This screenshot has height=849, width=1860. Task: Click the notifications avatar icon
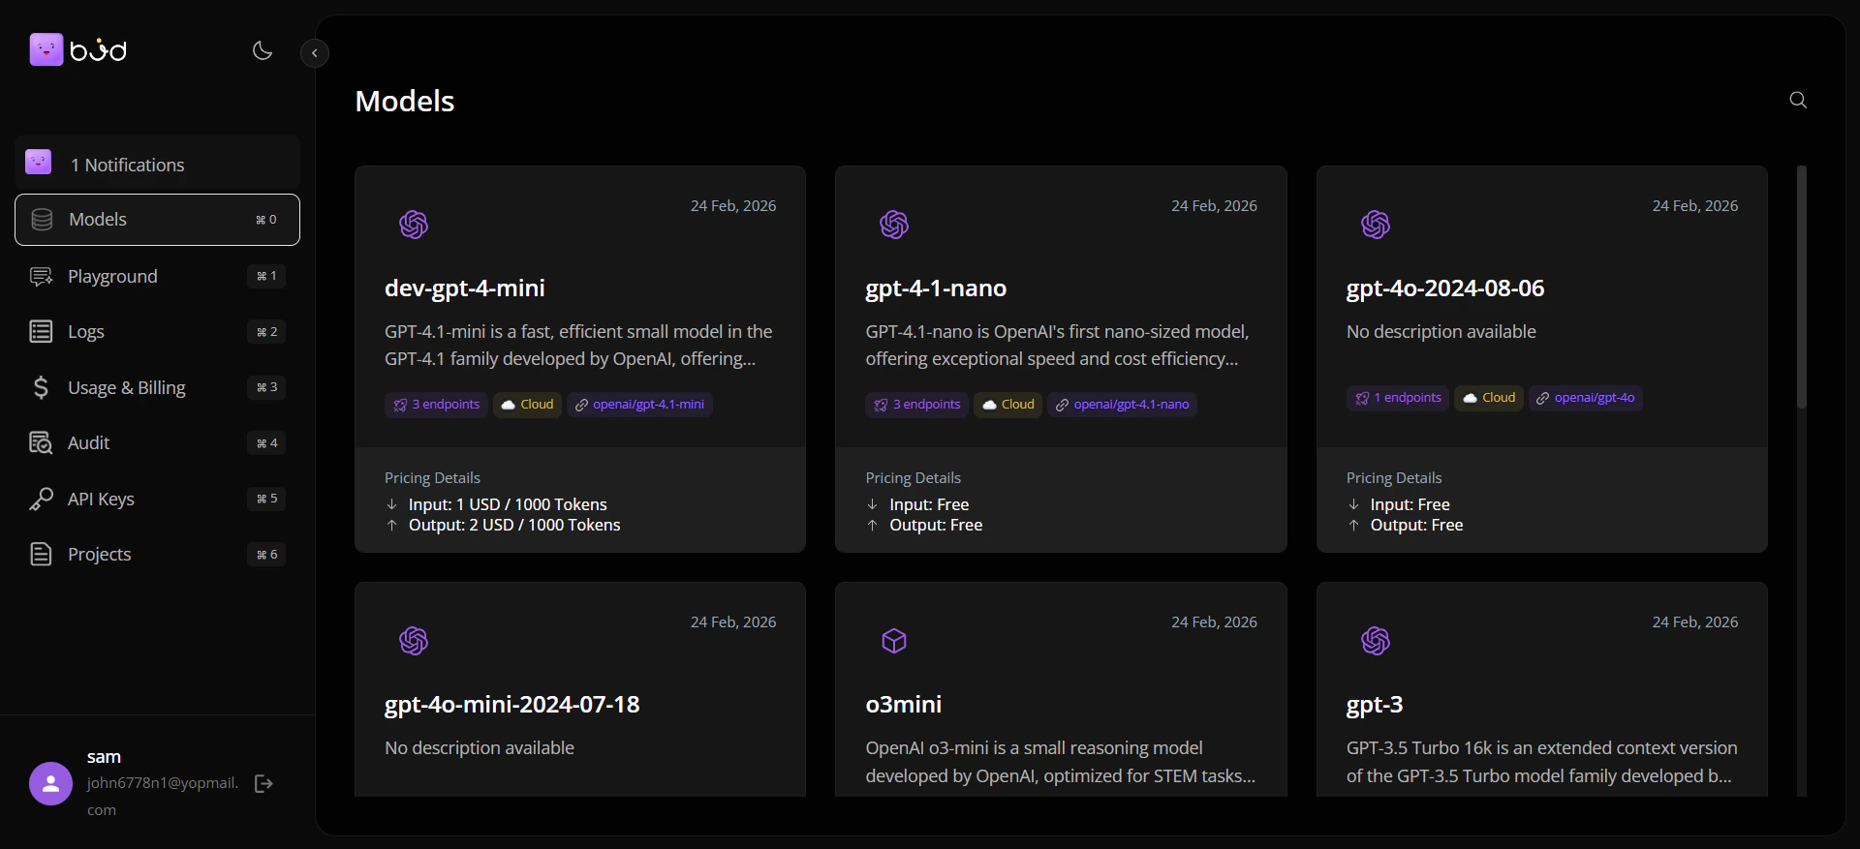(x=39, y=162)
